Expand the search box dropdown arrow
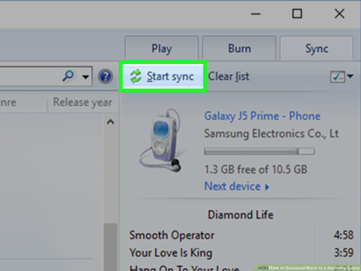This screenshot has height=271, width=361. [x=85, y=77]
